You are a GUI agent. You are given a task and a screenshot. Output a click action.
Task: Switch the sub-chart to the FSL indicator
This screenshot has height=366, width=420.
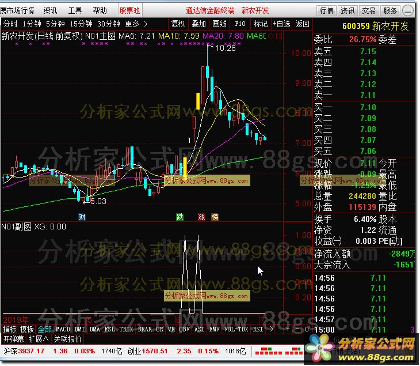pyautogui.click(x=109, y=329)
